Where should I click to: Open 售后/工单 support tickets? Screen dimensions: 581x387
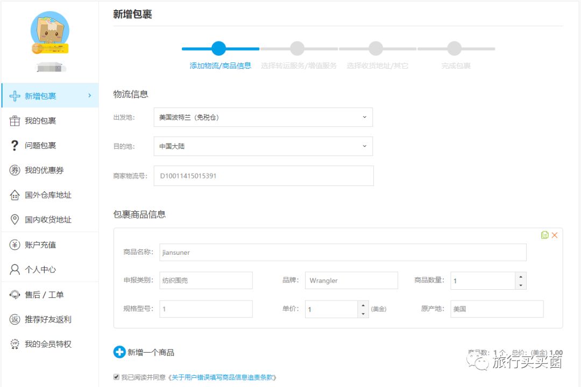(x=39, y=294)
